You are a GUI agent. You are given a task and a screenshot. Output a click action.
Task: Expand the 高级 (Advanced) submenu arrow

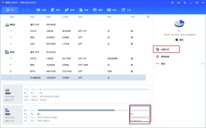[x=203, y=64]
